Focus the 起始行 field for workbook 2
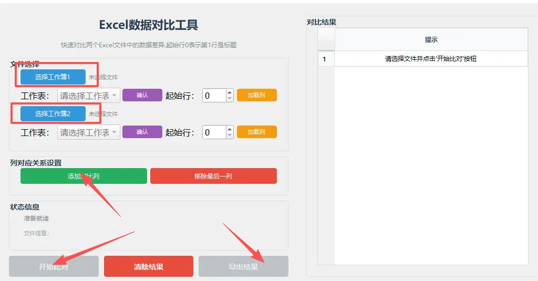 click(x=214, y=132)
